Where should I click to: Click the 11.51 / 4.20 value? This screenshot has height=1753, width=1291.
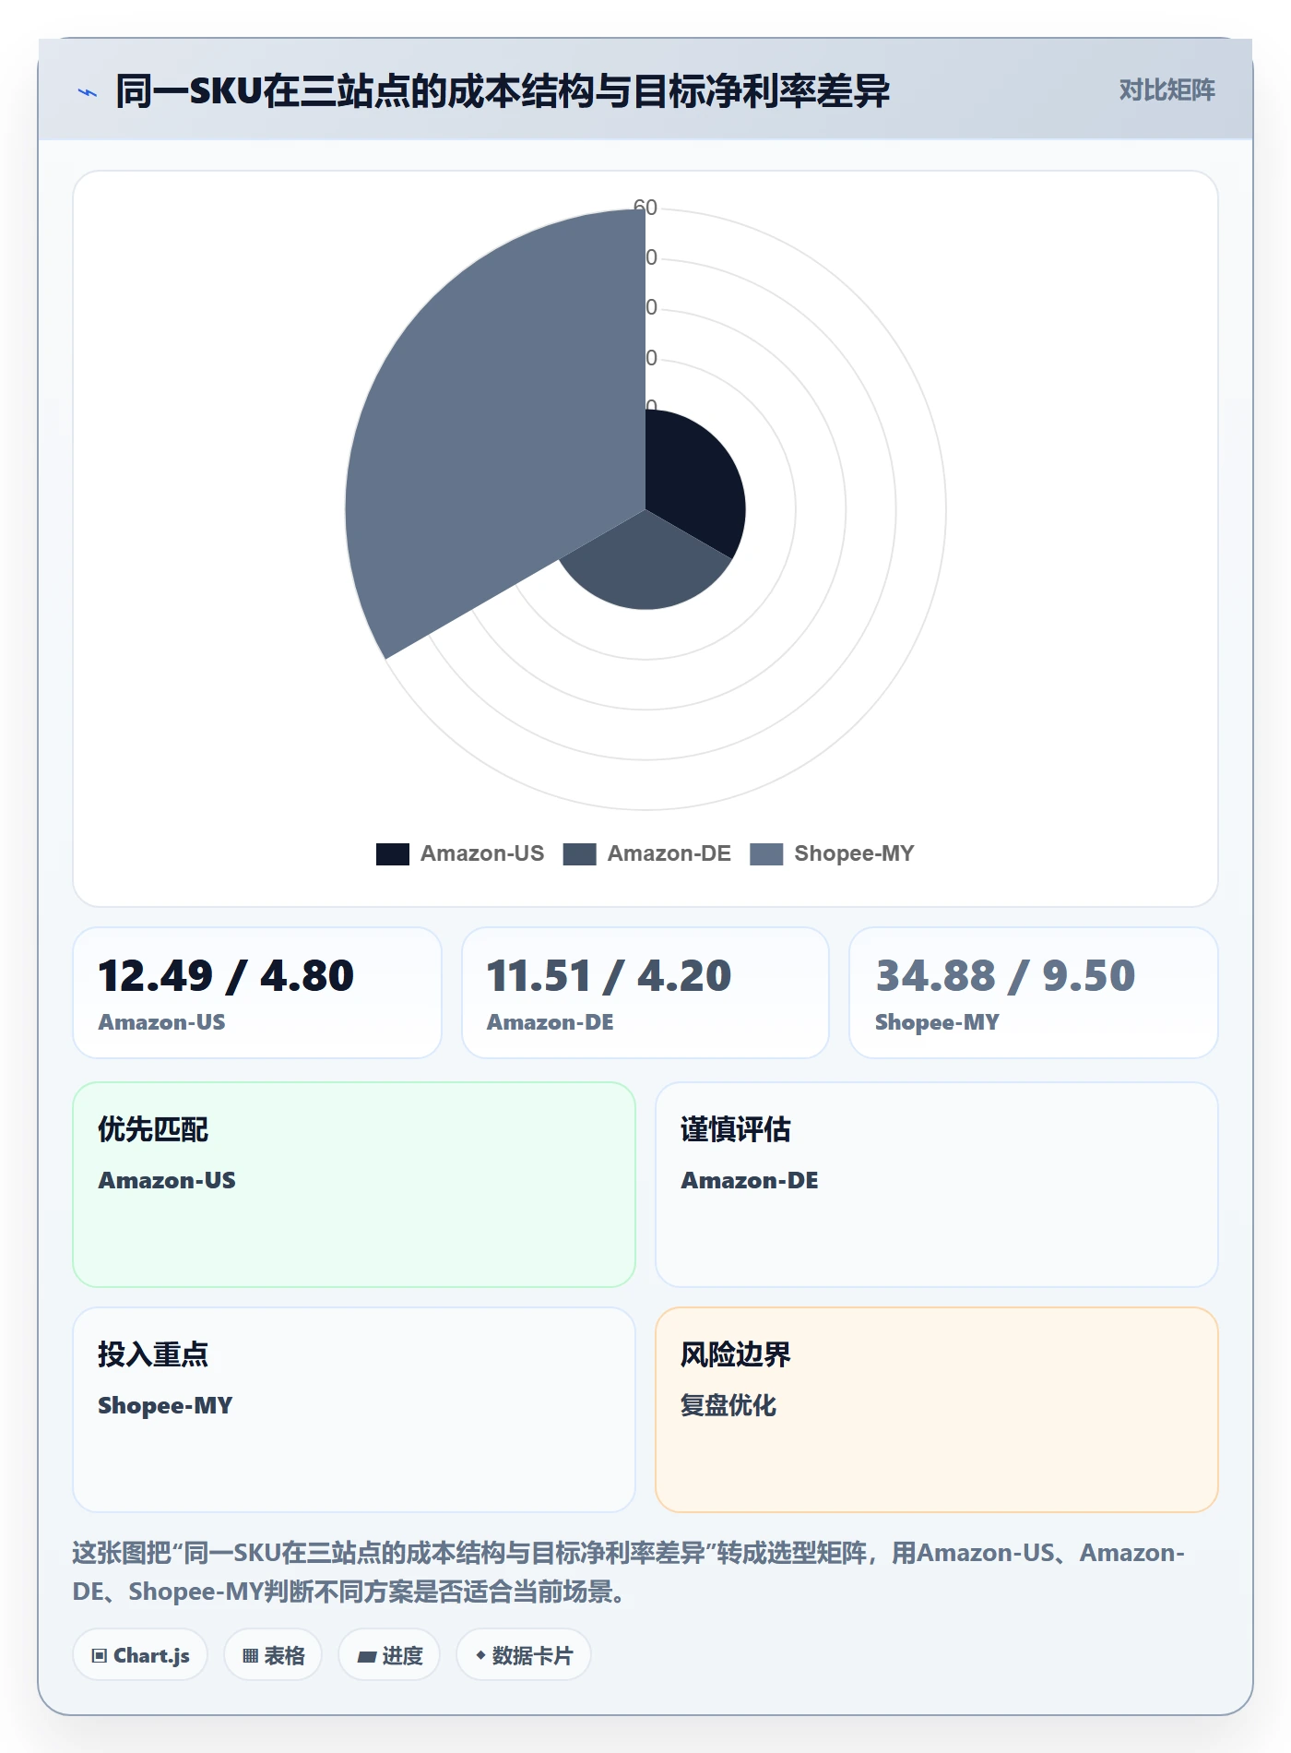(x=609, y=976)
